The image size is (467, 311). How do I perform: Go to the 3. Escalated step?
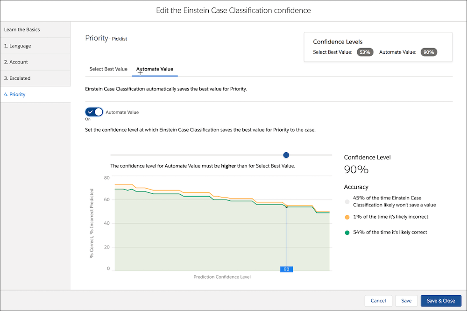click(x=35, y=78)
